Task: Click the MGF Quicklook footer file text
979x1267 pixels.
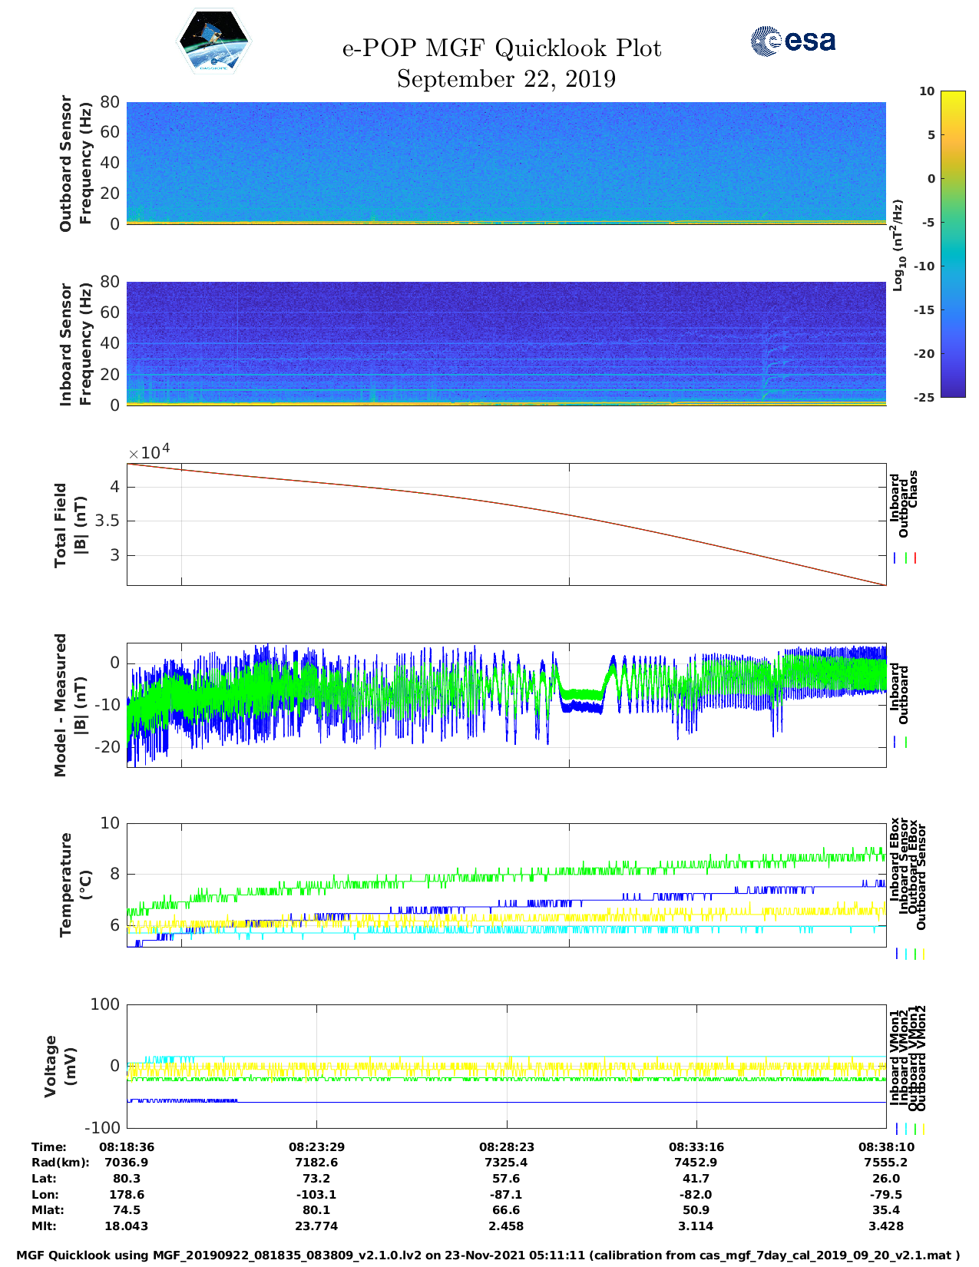Action: pyautogui.click(x=488, y=1255)
